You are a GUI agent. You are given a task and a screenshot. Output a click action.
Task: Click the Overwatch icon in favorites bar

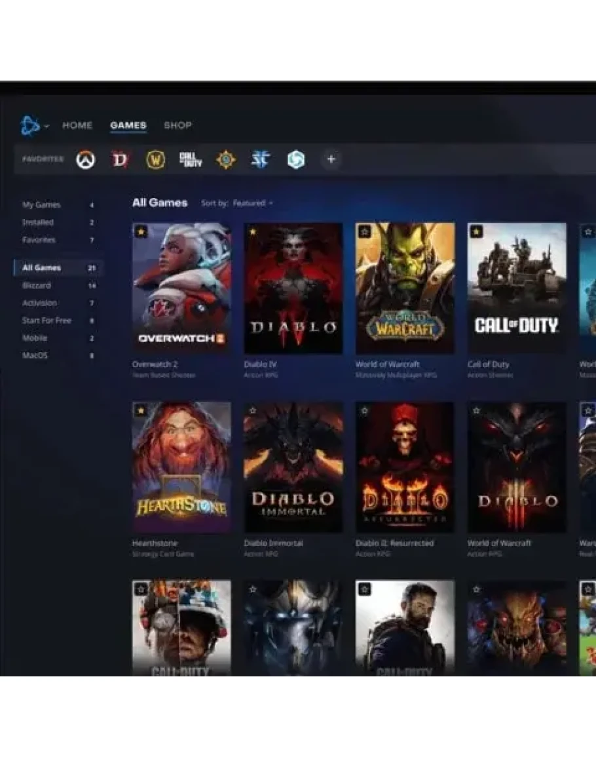tap(85, 159)
